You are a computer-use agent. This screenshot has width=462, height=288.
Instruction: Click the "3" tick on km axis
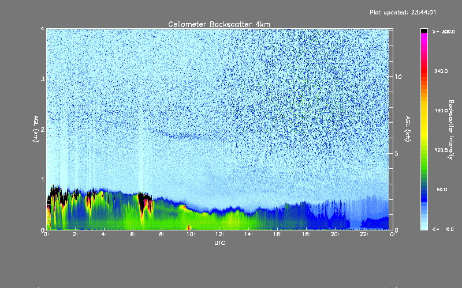pyautogui.click(x=43, y=79)
